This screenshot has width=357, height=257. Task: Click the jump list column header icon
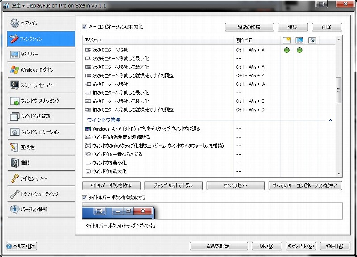(x=299, y=40)
